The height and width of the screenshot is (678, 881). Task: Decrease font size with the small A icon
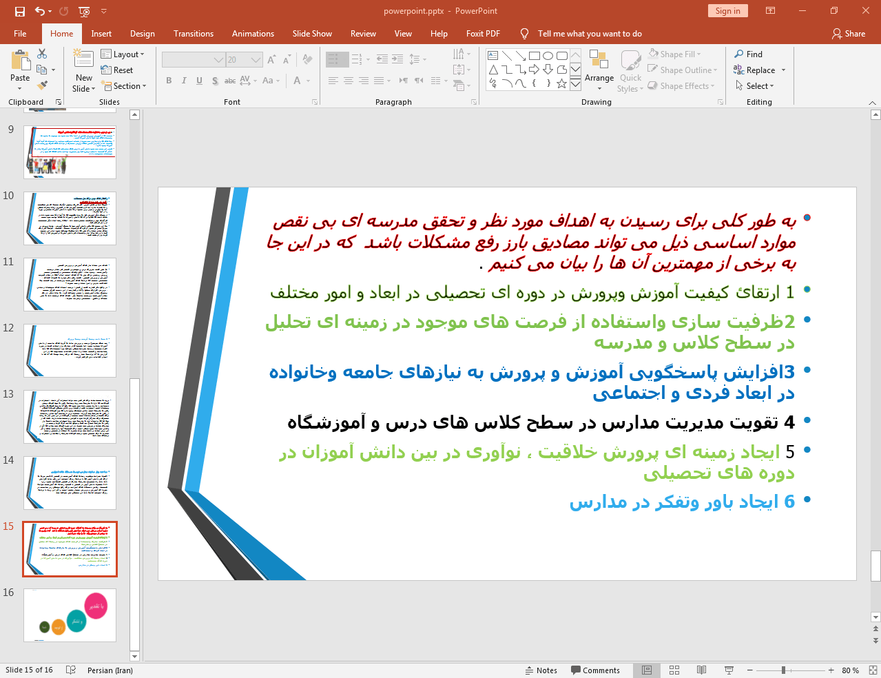click(x=287, y=60)
